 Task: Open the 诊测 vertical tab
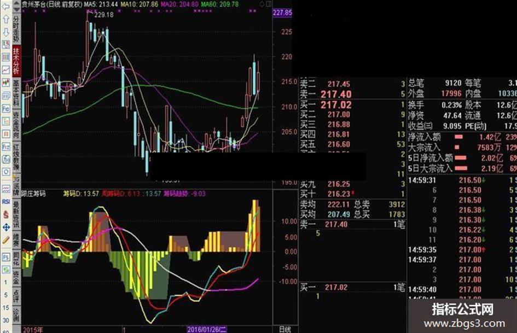16,315
